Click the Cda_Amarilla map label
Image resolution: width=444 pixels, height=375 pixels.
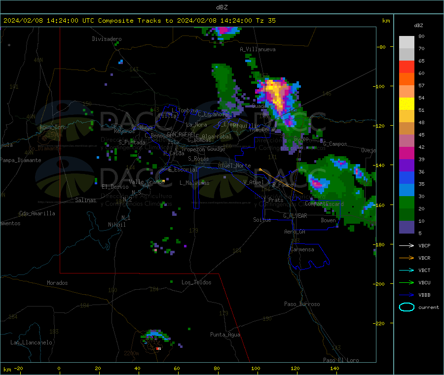[37, 213]
